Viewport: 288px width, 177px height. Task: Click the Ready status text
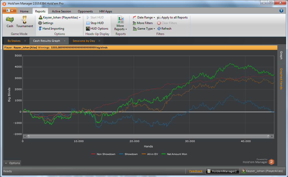click(8, 171)
